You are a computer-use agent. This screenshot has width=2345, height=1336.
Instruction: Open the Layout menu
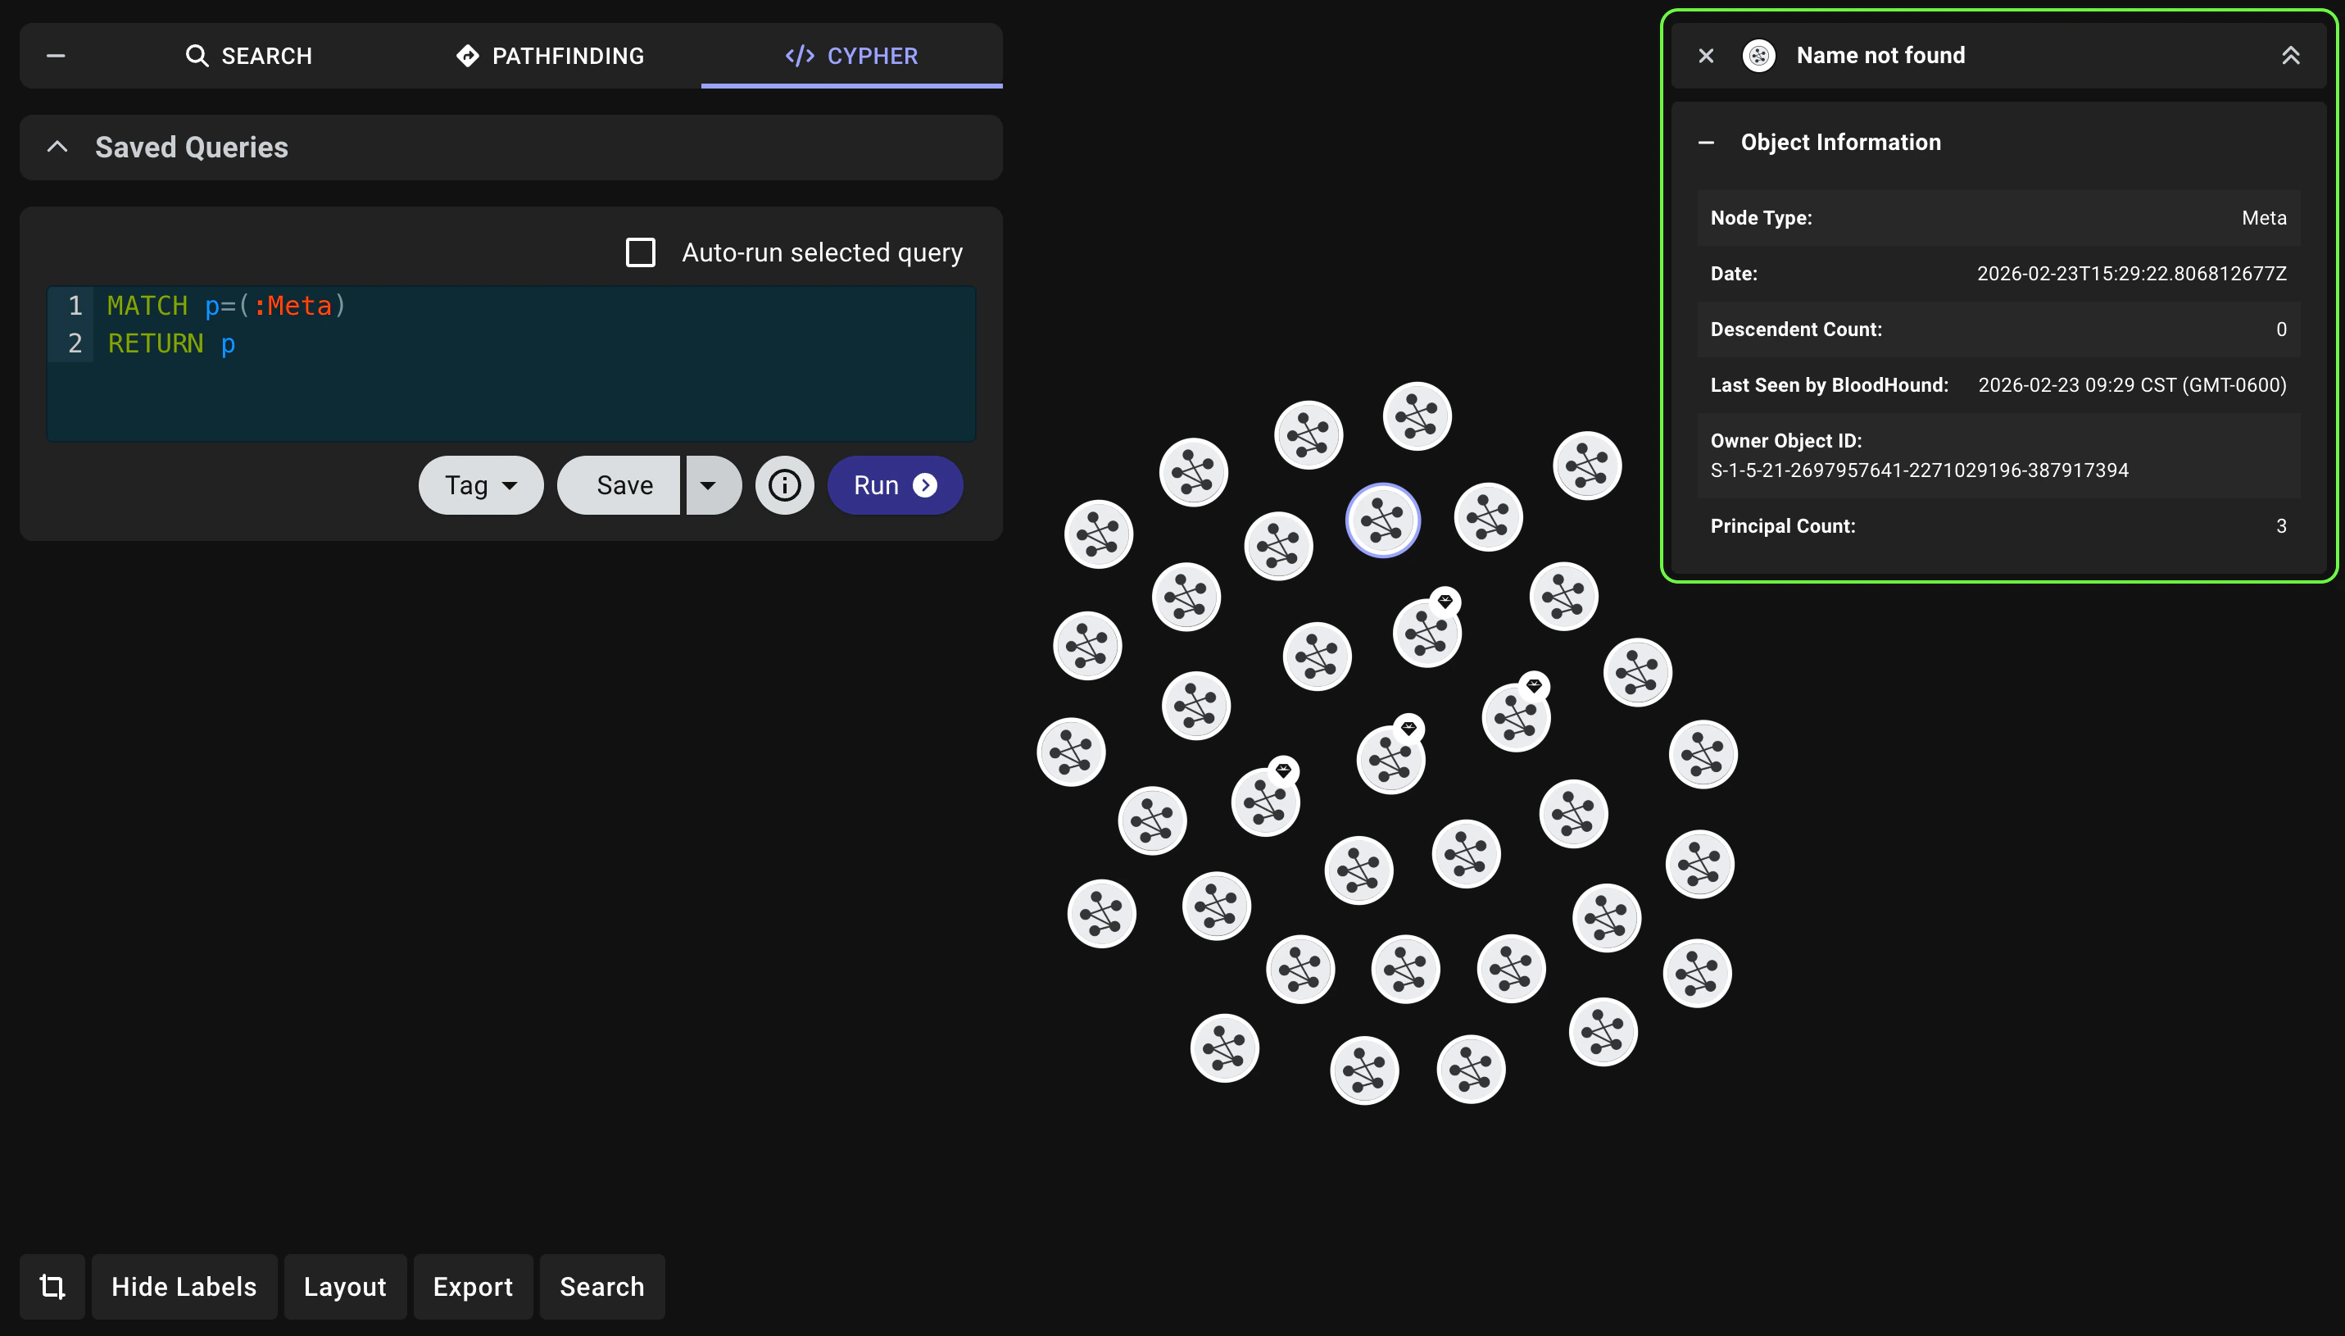pyautogui.click(x=345, y=1287)
